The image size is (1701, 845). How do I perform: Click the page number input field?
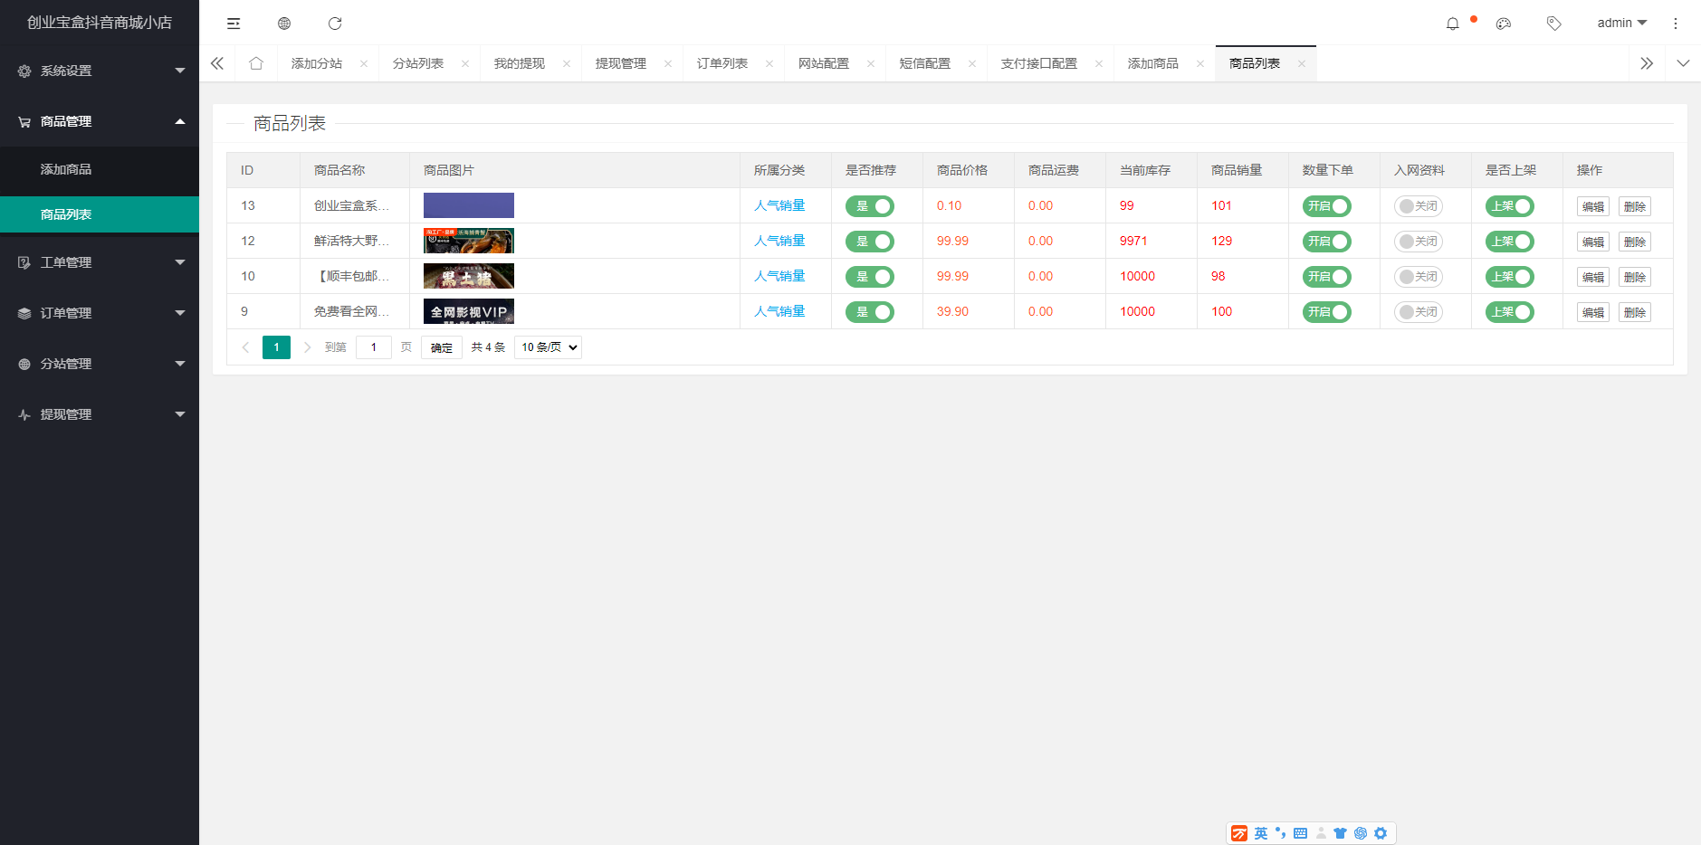pyautogui.click(x=373, y=347)
